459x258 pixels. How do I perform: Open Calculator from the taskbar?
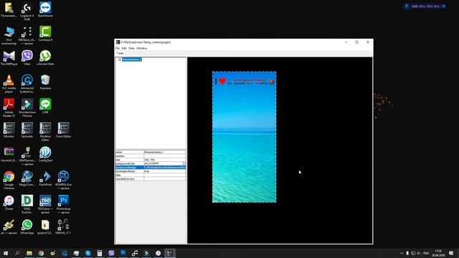[100, 253]
